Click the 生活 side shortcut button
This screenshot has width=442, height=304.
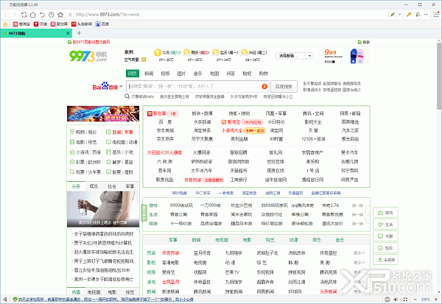(x=385, y=225)
